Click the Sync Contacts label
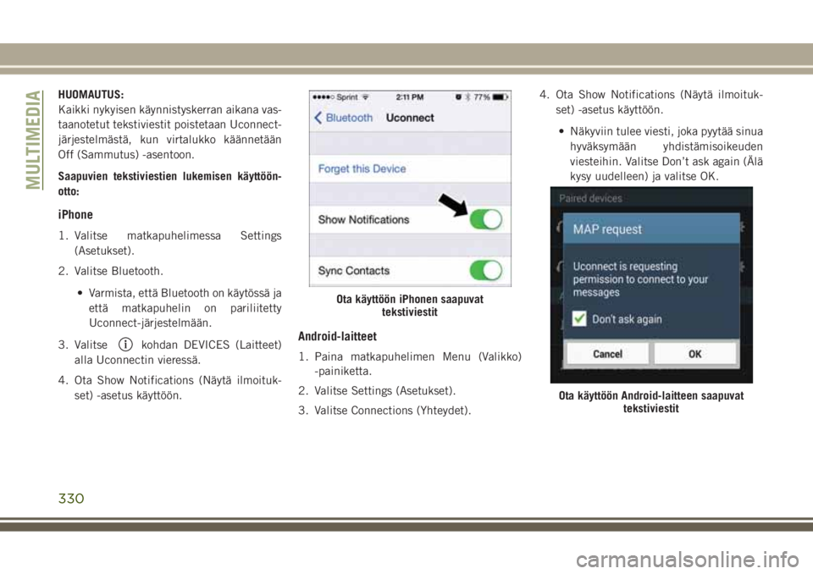813x574 pixels. (354, 271)
